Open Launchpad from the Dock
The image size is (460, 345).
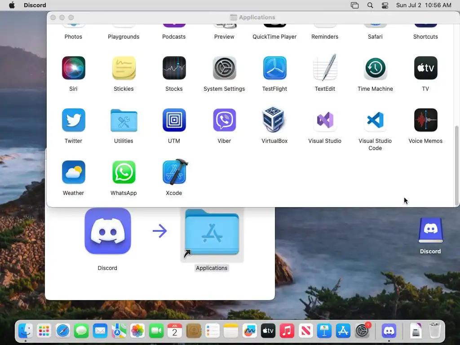pyautogui.click(x=44, y=331)
